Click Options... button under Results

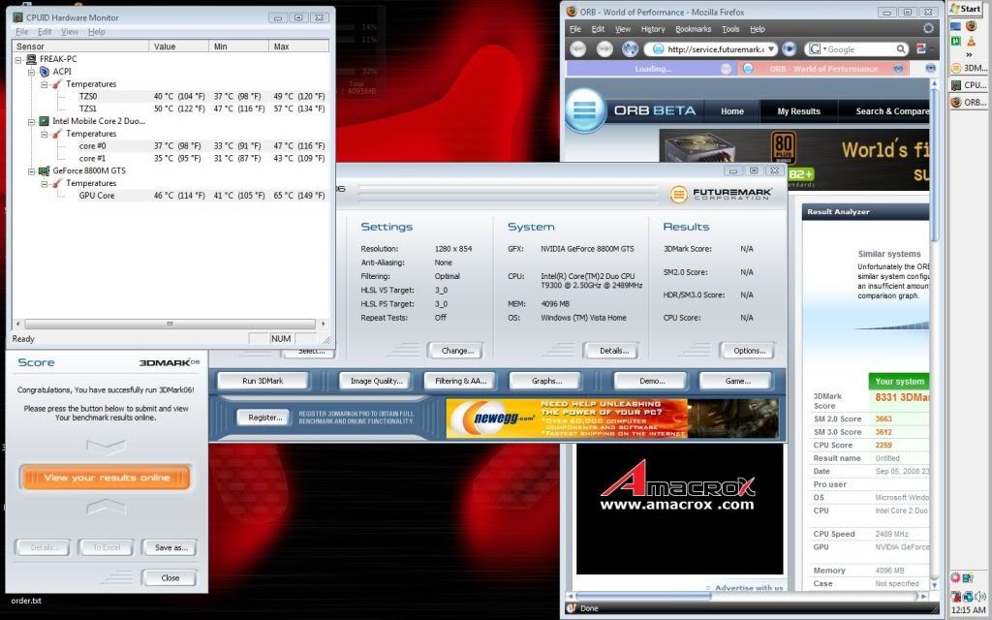click(749, 351)
